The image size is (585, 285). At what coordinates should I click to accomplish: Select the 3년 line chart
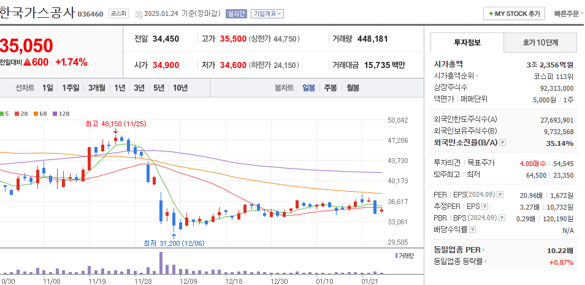pyautogui.click(x=139, y=88)
